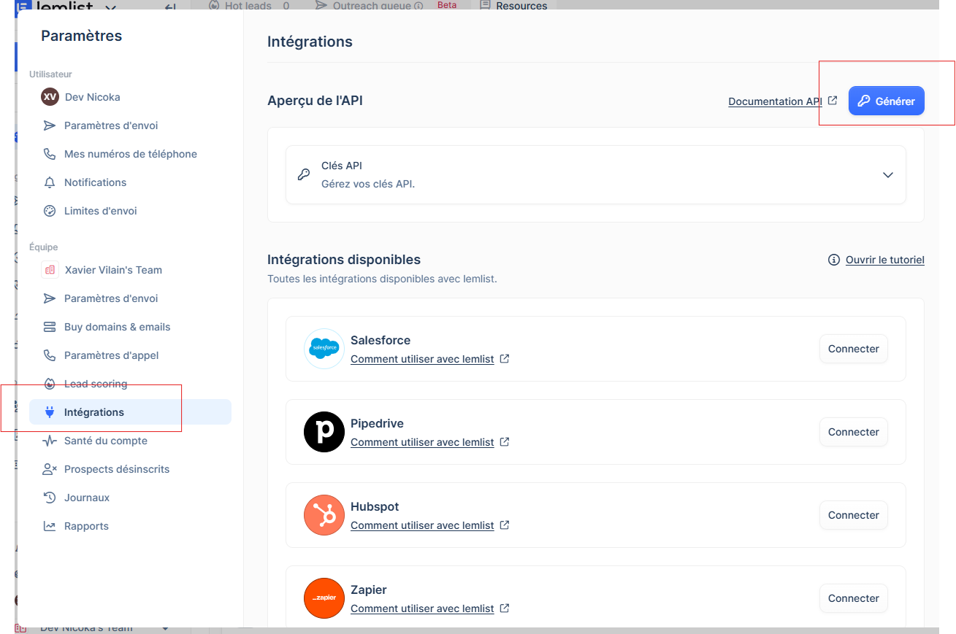The image size is (956, 634).
Task: Connect the Salesforce integration
Action: (x=853, y=349)
